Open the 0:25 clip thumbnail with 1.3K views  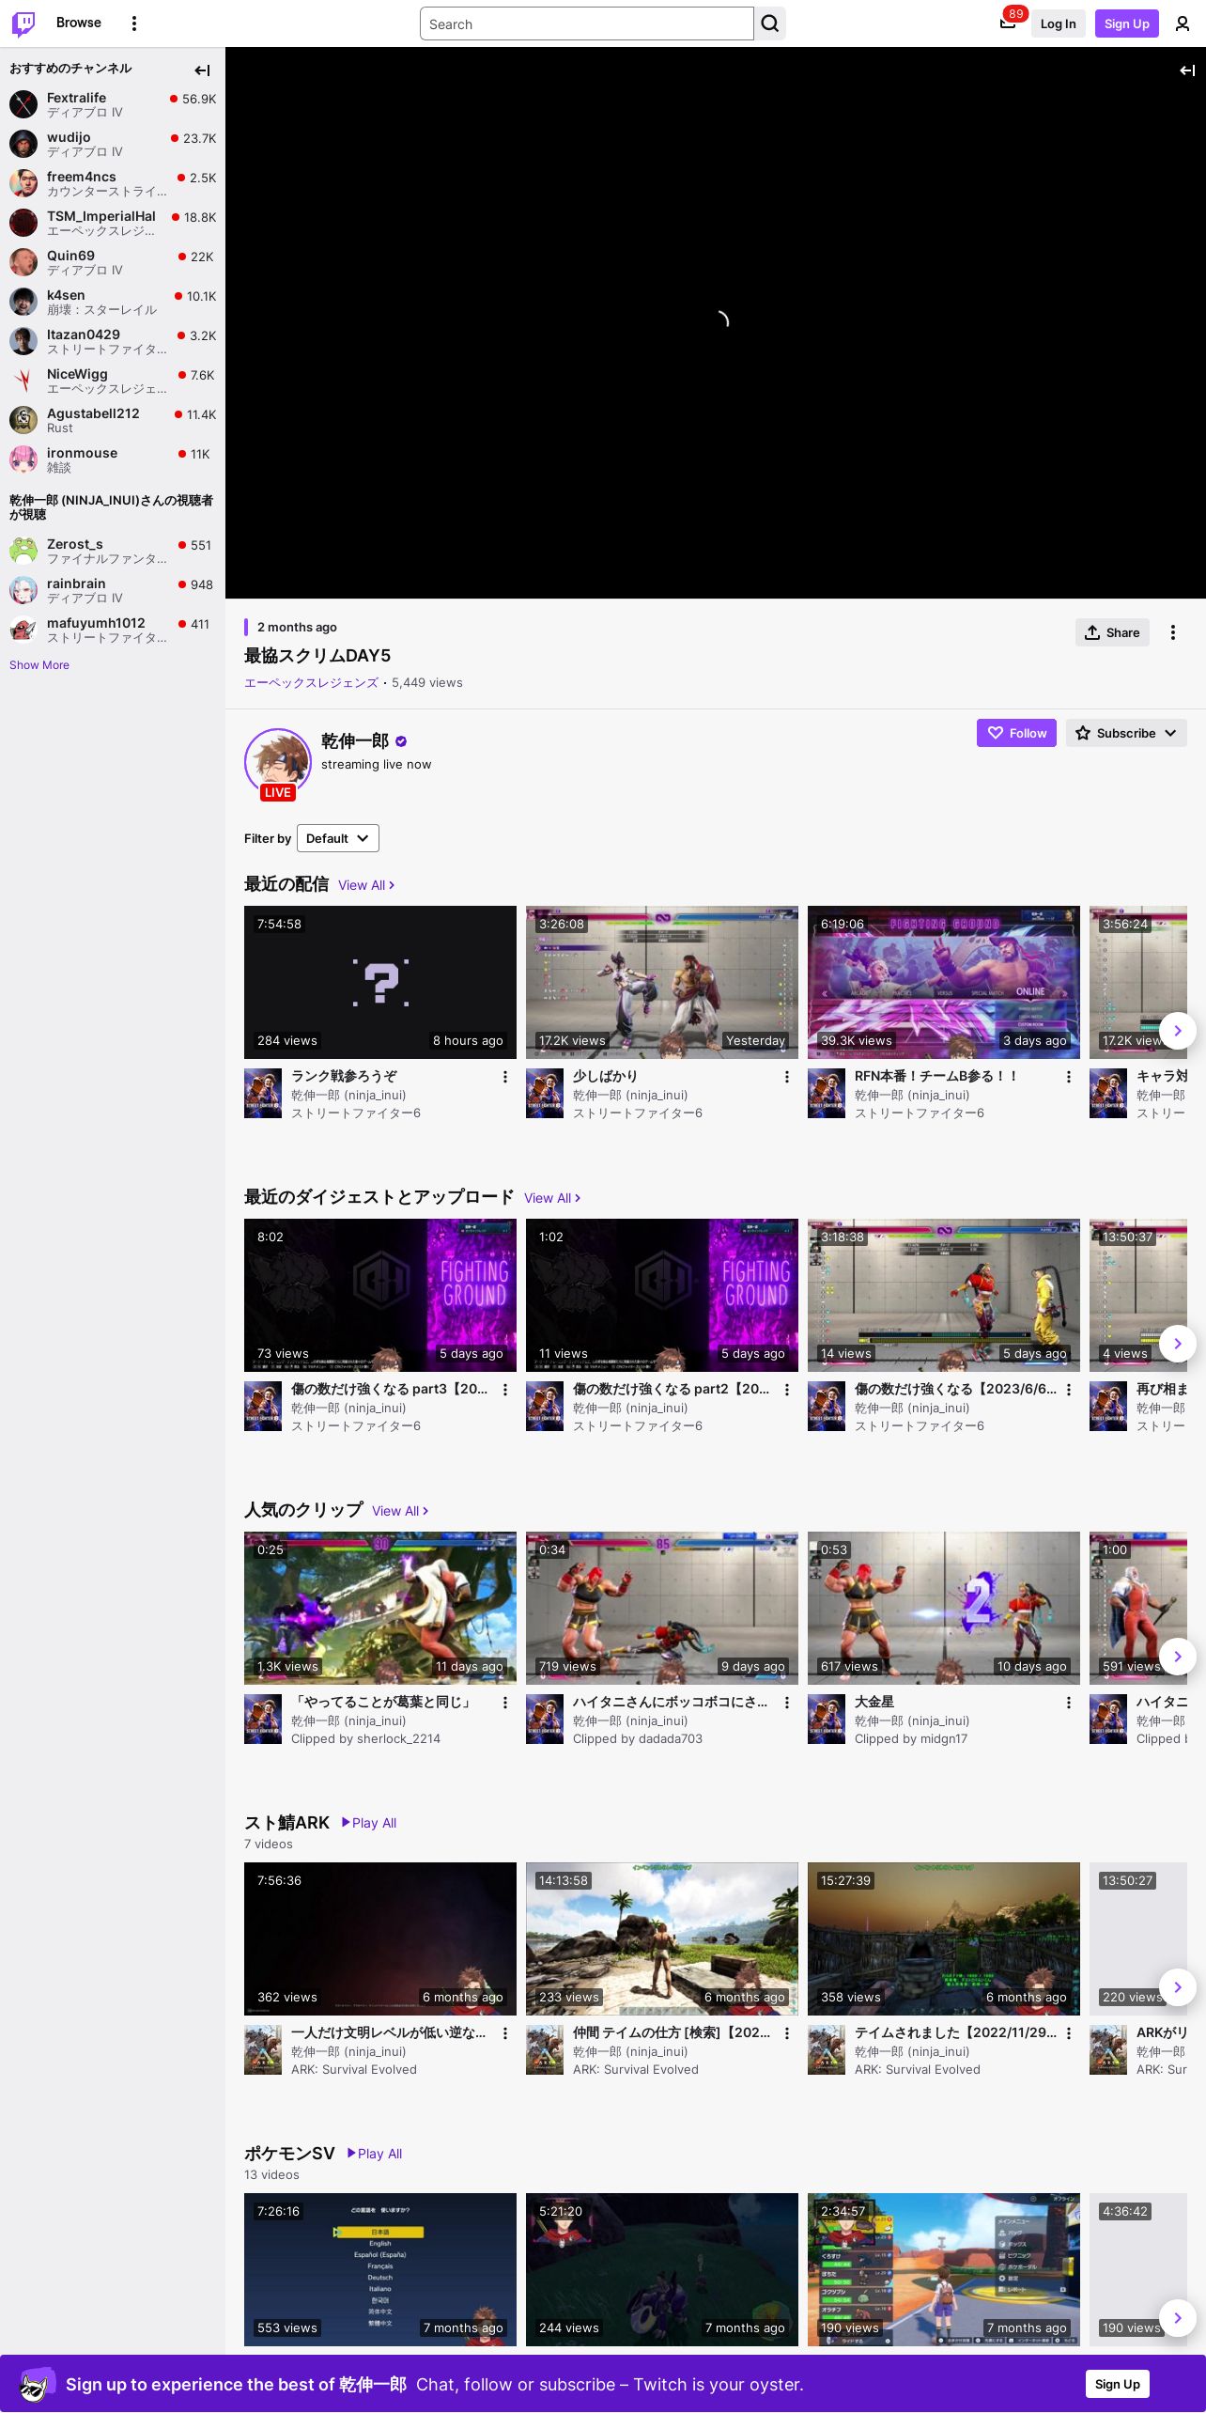[380, 1608]
